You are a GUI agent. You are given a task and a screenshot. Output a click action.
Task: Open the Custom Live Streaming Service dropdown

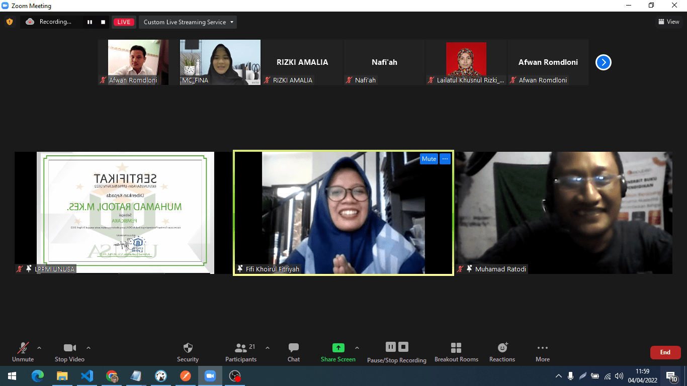(189, 22)
